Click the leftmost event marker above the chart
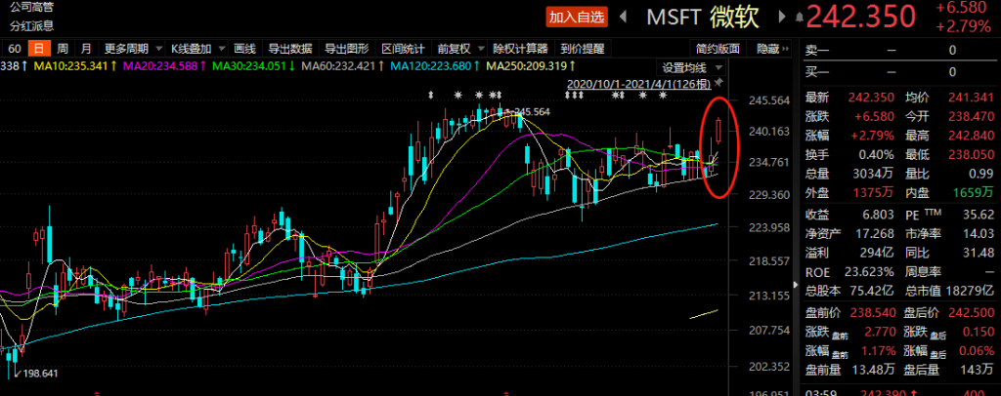 coord(431,96)
